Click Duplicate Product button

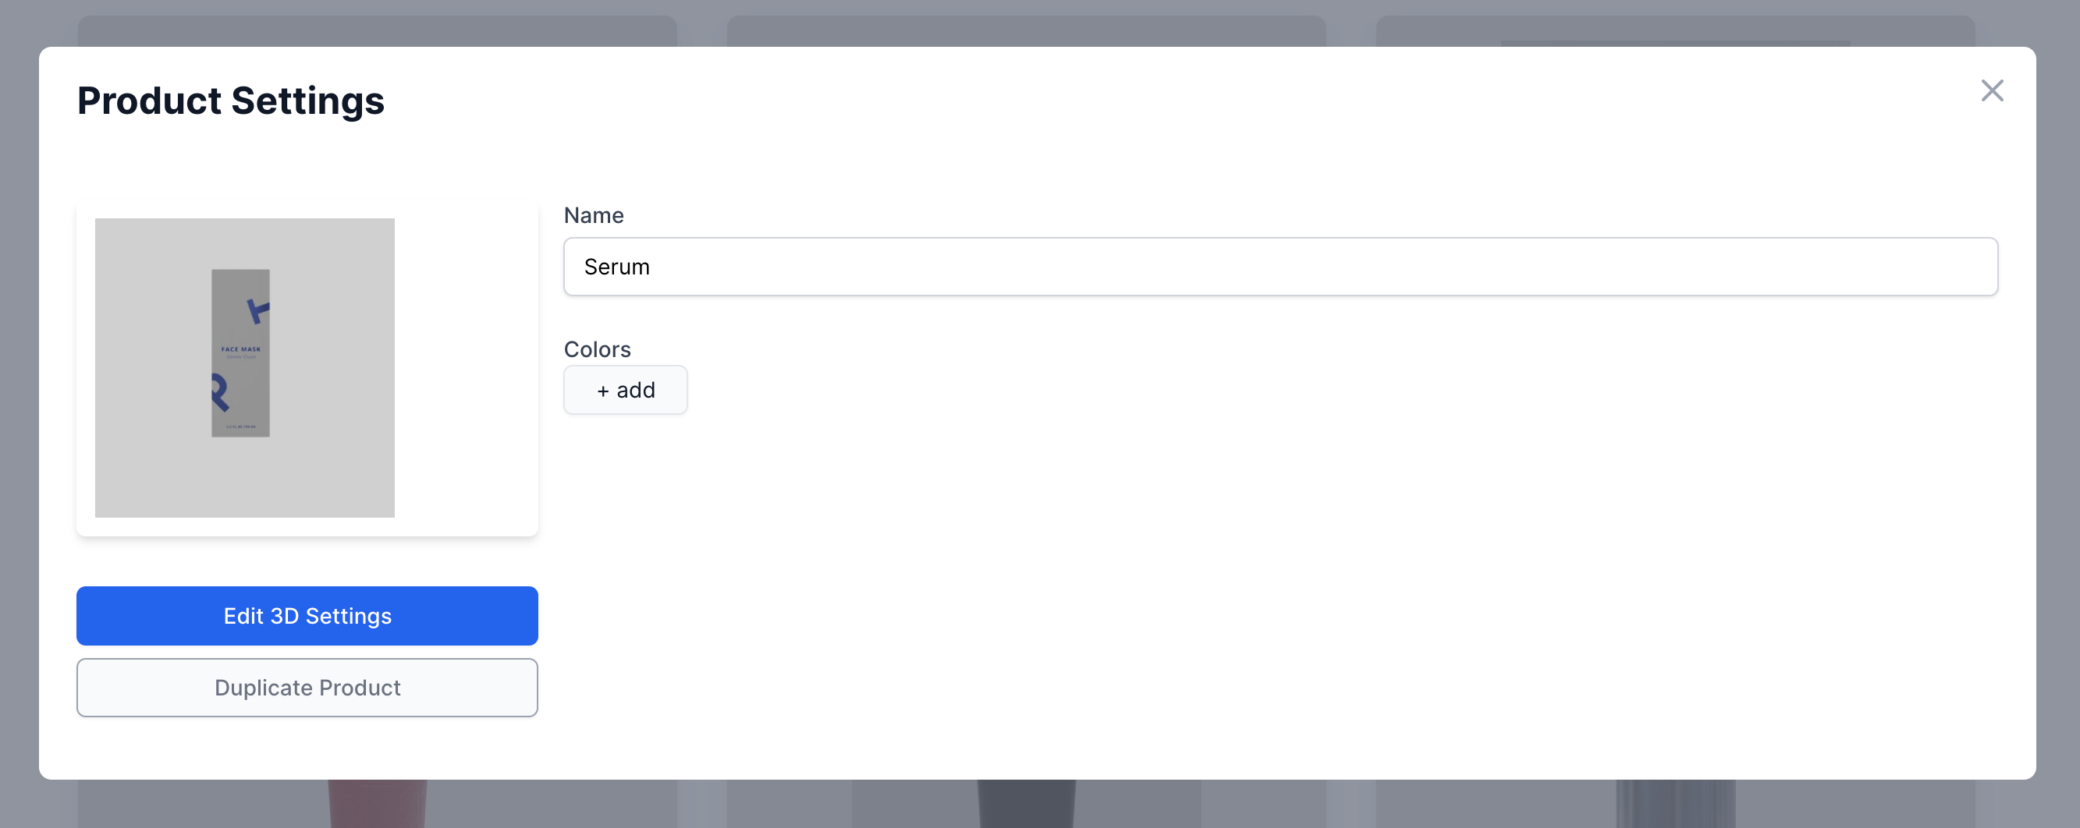307,688
